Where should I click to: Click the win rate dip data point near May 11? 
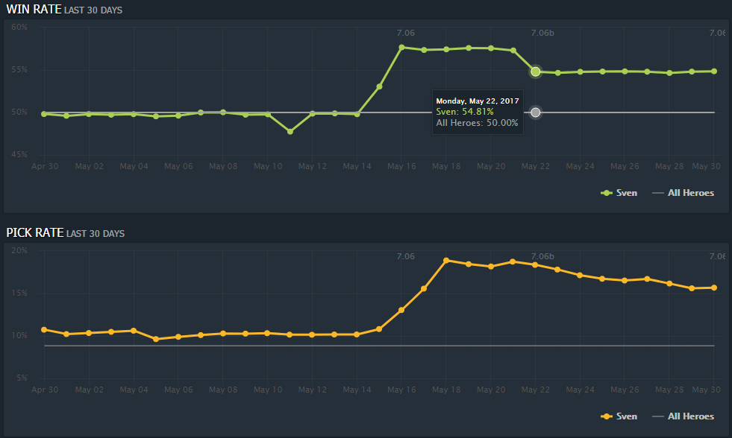[x=290, y=132]
